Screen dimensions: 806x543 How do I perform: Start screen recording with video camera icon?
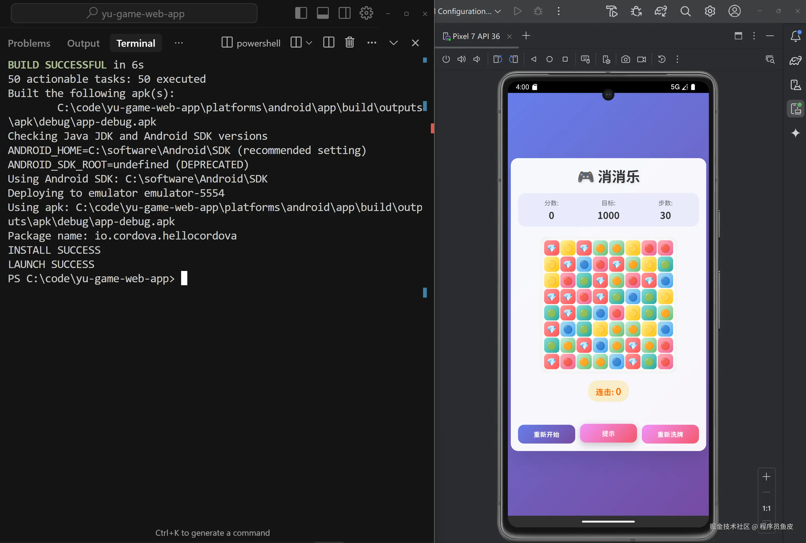coord(641,59)
